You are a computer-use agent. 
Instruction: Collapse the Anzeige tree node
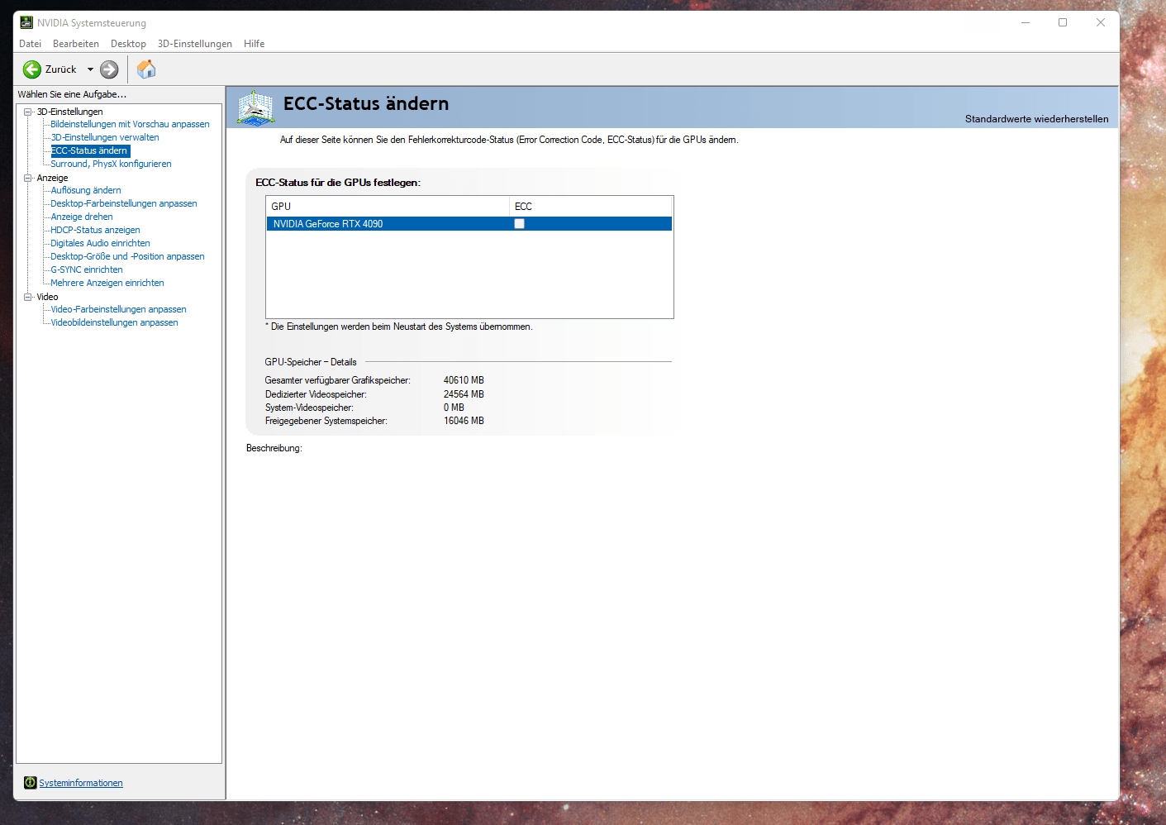click(x=27, y=178)
